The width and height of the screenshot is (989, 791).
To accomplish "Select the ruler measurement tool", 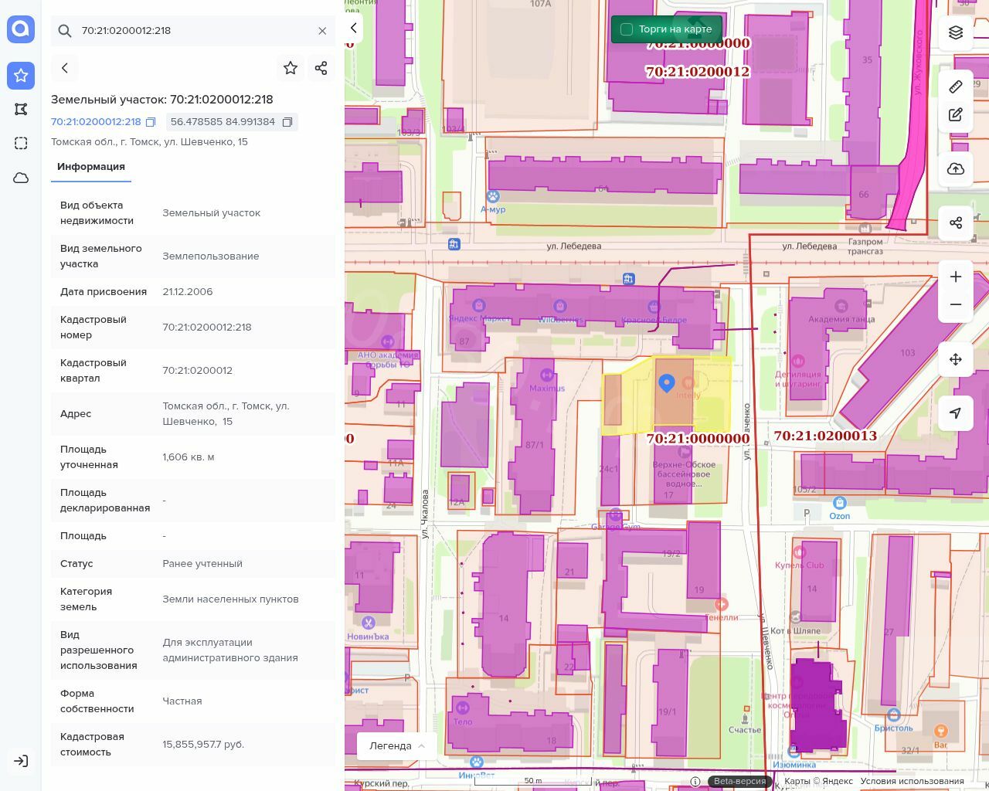I will [x=956, y=87].
